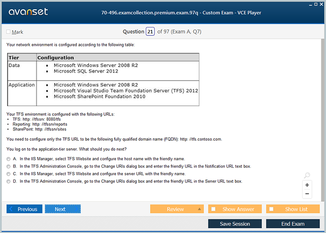Choose answer B radio button
Image resolution: width=326 pixels, height=233 pixels.
[x=8, y=166]
